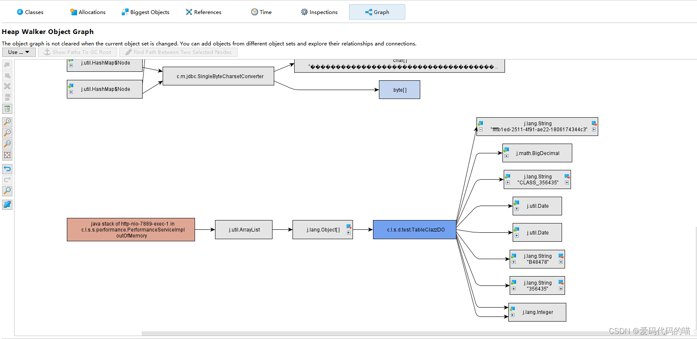Click outgoing-reference icon on "ffffb1ed" String node
The height and width of the screenshot is (339, 697).
pyautogui.click(x=594, y=124)
